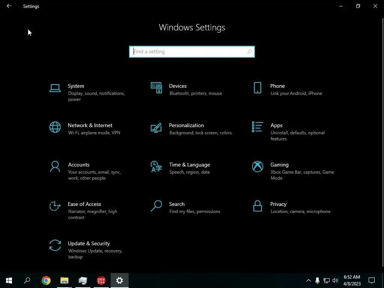384x288 pixels.
Task: Choose the Privacy heading
Action: tap(278, 204)
